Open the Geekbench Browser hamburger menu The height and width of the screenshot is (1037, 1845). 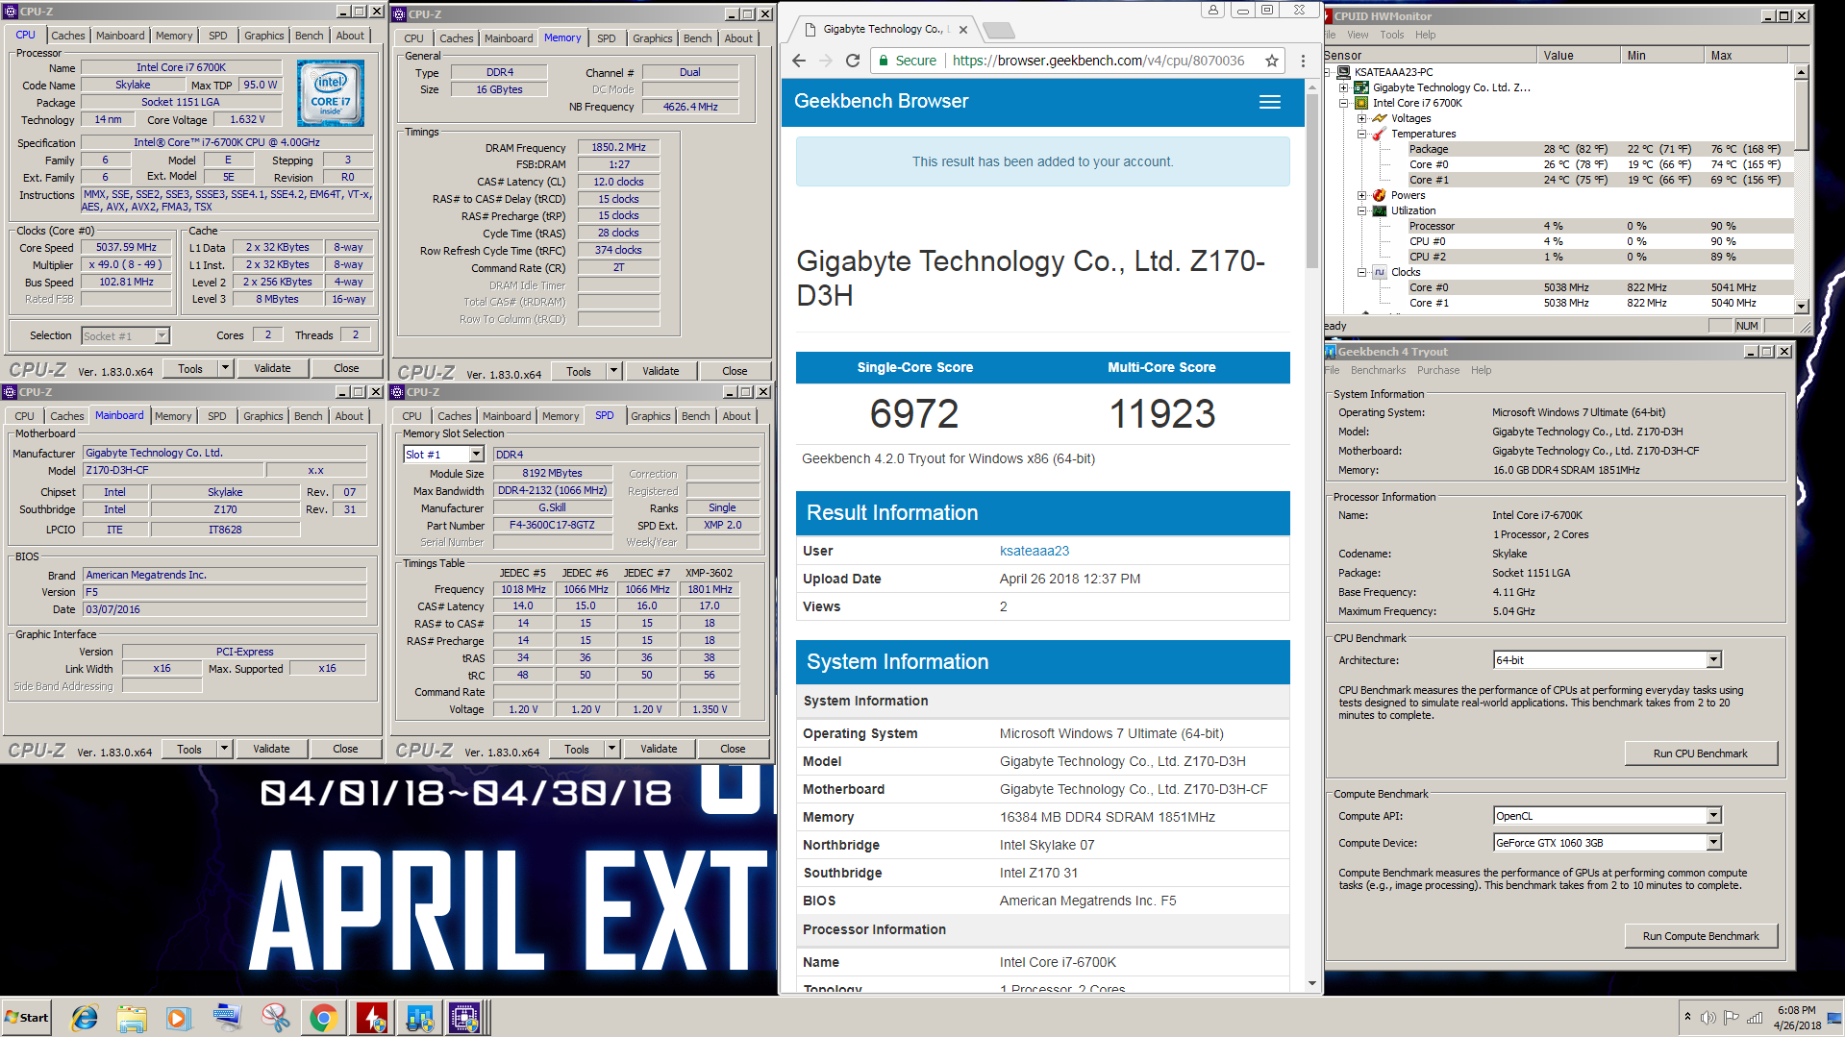pos(1269,102)
